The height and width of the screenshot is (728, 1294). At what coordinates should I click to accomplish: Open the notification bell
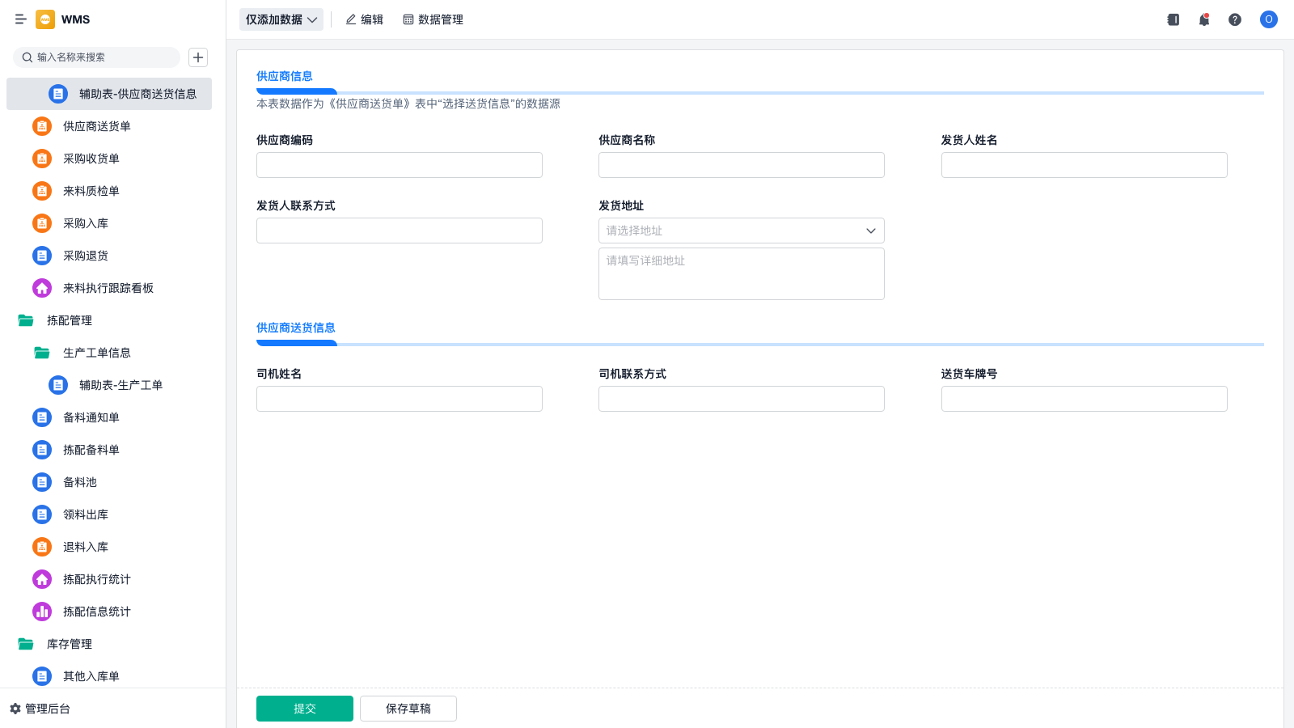tap(1204, 19)
